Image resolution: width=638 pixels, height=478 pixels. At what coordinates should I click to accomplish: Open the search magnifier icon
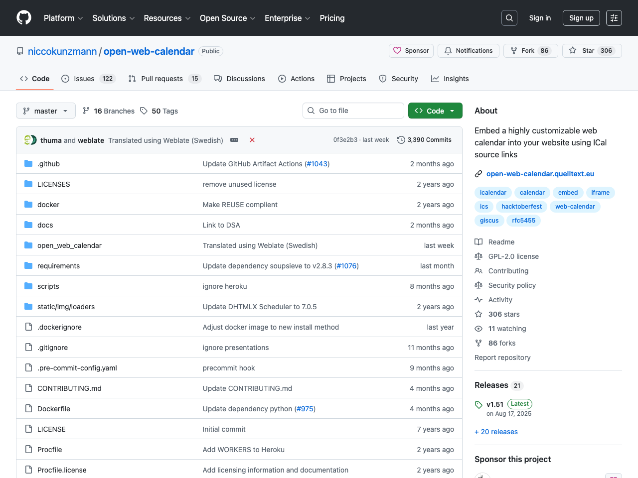point(509,17)
